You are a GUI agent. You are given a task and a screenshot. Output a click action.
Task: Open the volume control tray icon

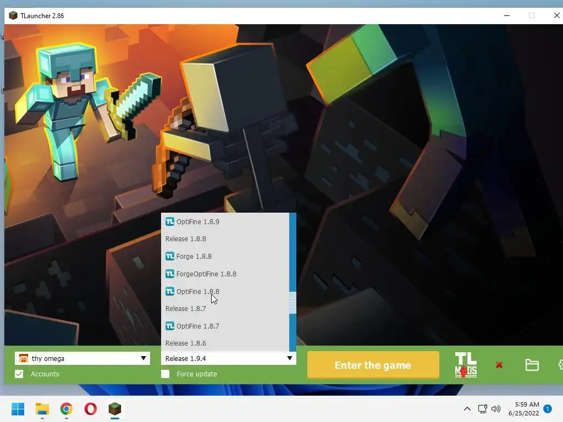point(496,409)
